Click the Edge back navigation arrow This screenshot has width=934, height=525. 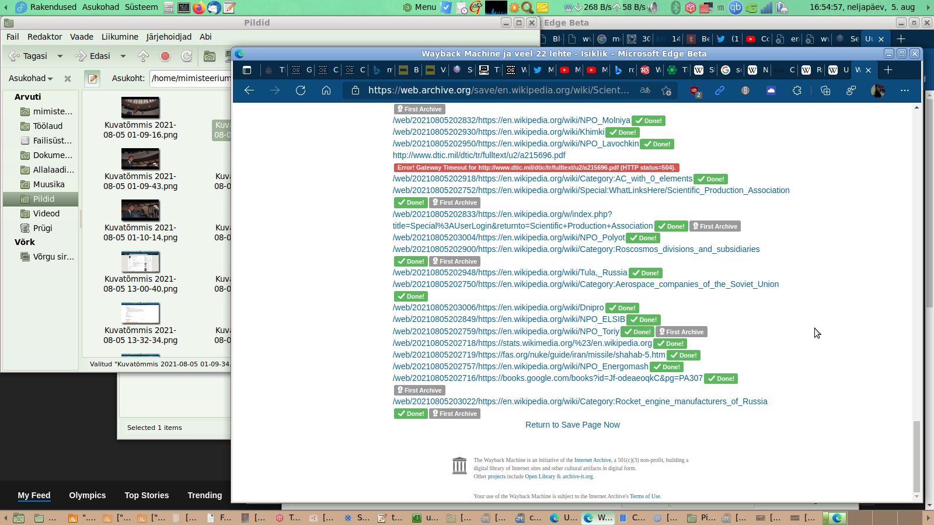coord(249,90)
